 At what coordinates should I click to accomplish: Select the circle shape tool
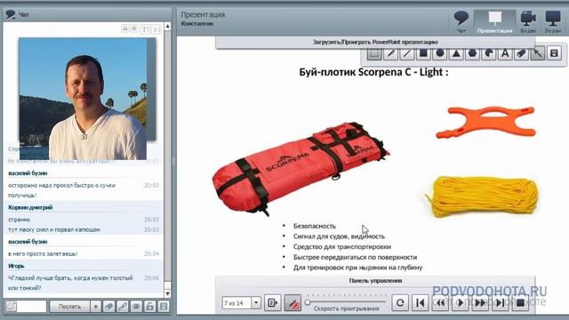tap(440, 53)
